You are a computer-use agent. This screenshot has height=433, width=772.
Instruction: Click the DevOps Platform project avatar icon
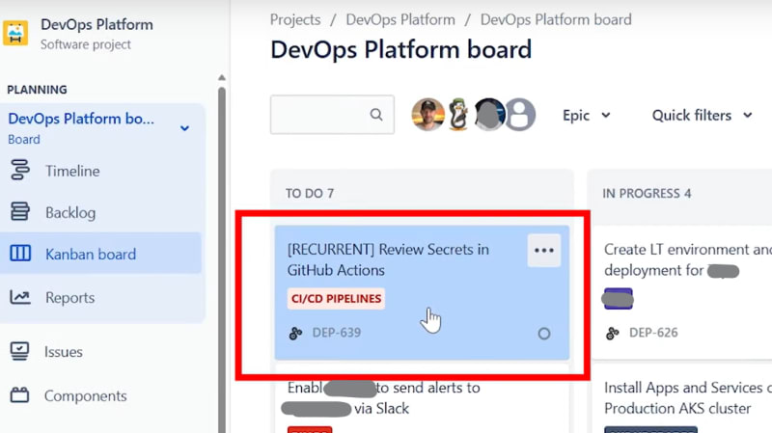(15, 34)
